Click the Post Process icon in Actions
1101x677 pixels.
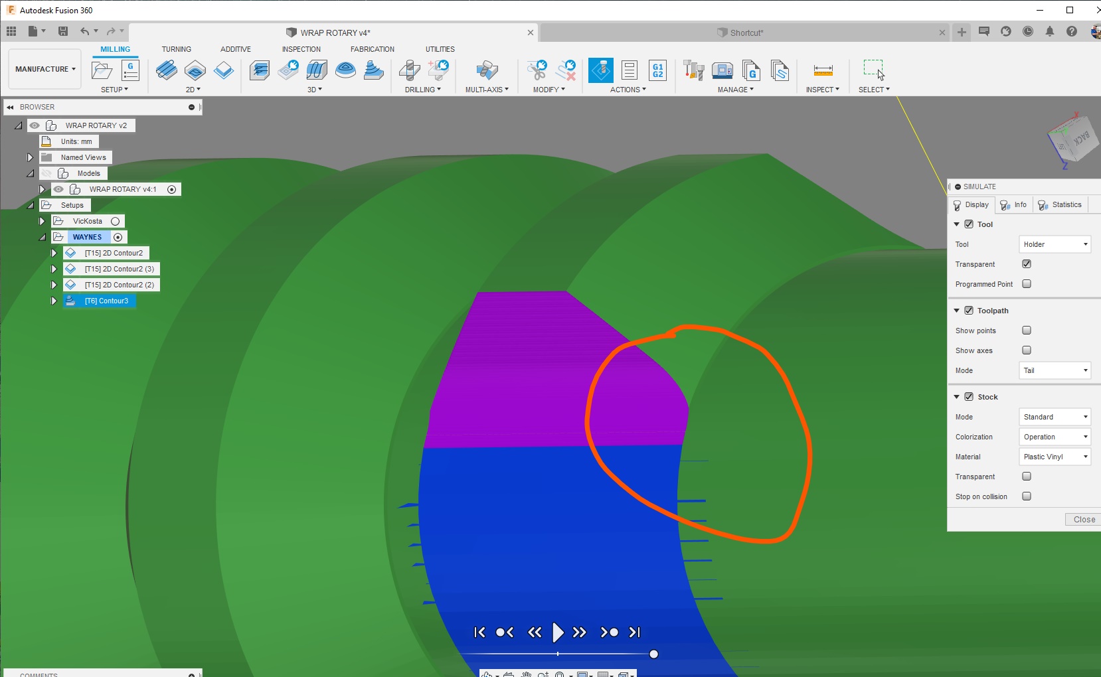click(628, 70)
